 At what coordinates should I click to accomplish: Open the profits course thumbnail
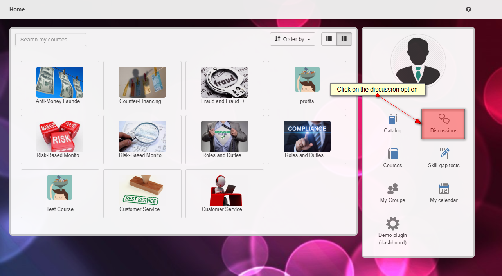[x=307, y=79]
